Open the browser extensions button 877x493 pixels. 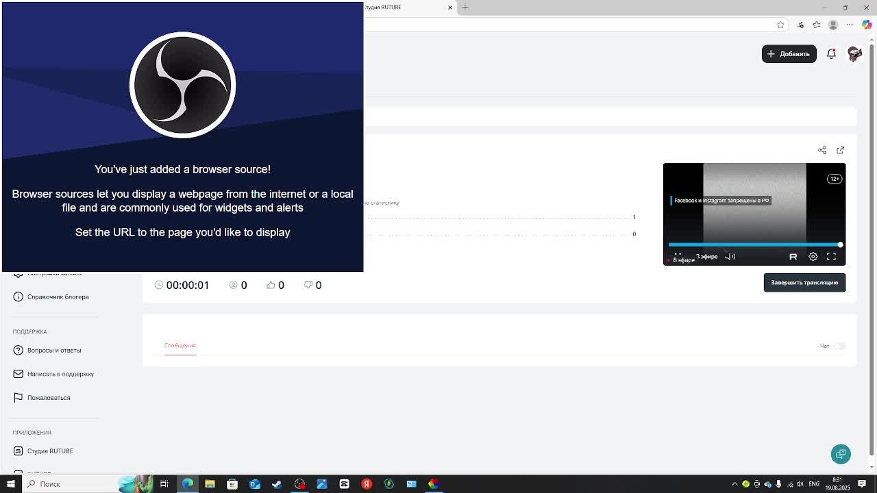(800, 25)
